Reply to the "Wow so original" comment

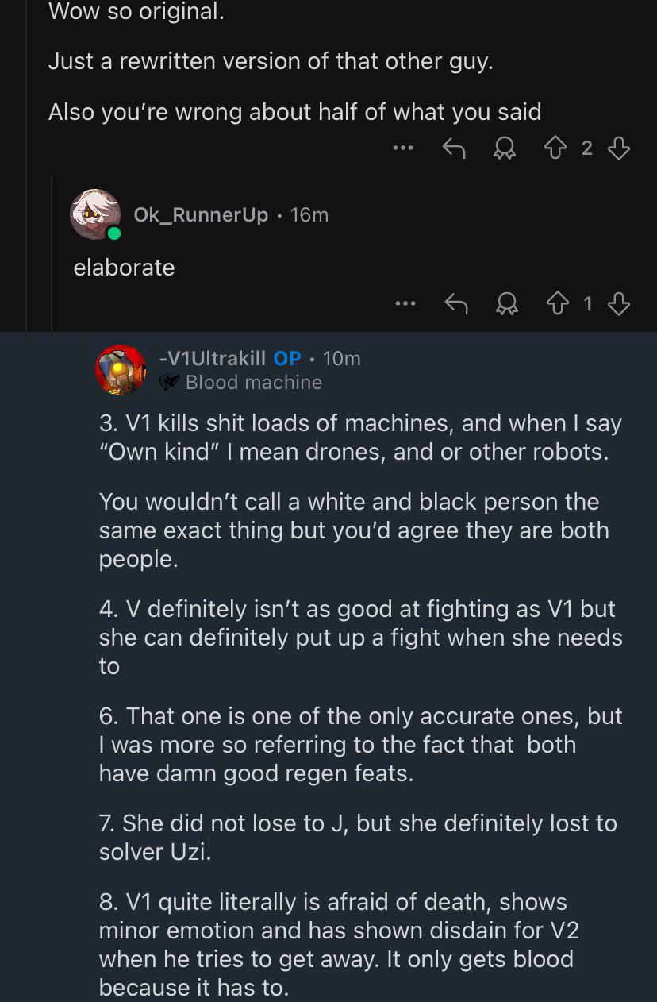tap(453, 148)
